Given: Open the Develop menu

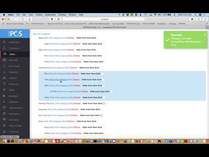Looking at the screenshot, I should [x=62, y=15].
